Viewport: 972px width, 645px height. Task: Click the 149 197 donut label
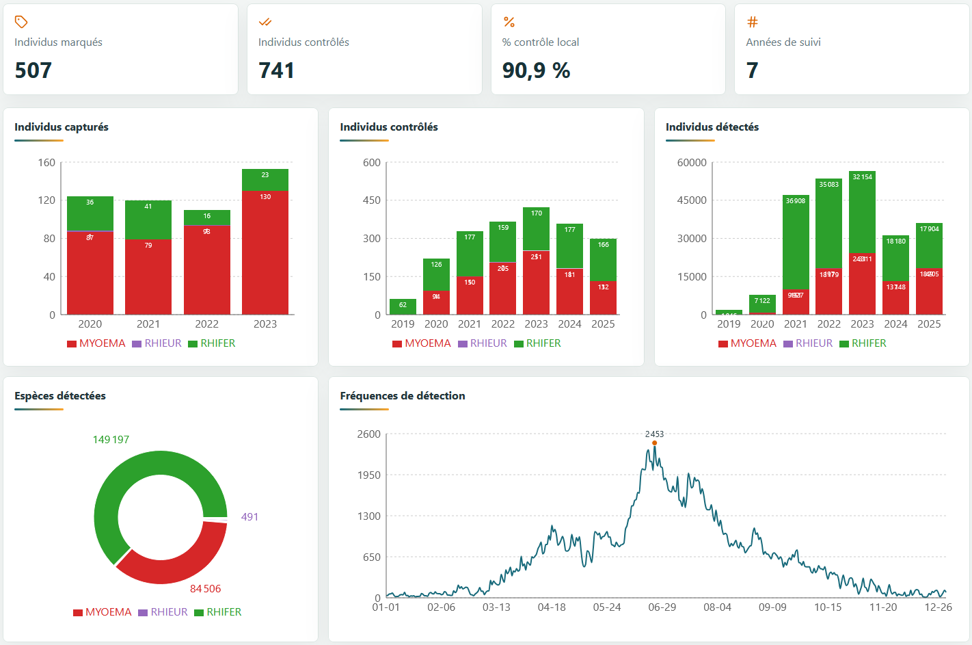(111, 440)
